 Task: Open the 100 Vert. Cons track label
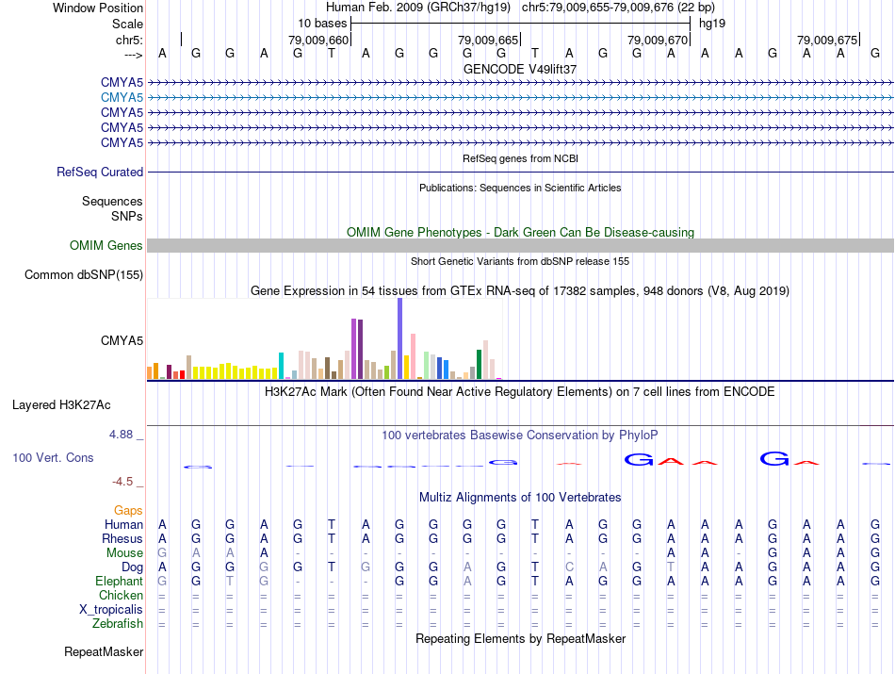(x=53, y=457)
